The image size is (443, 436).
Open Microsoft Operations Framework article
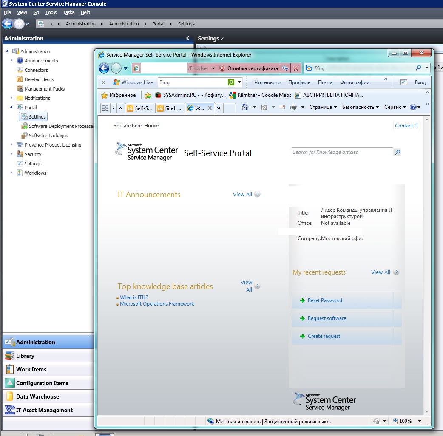157,304
